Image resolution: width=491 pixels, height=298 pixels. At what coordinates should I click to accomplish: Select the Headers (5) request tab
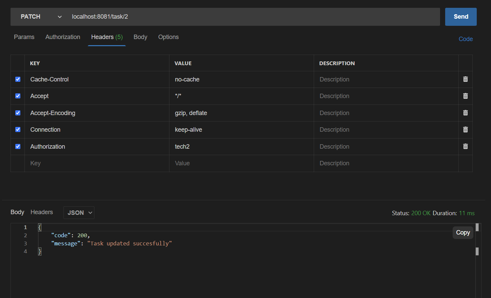(x=107, y=37)
